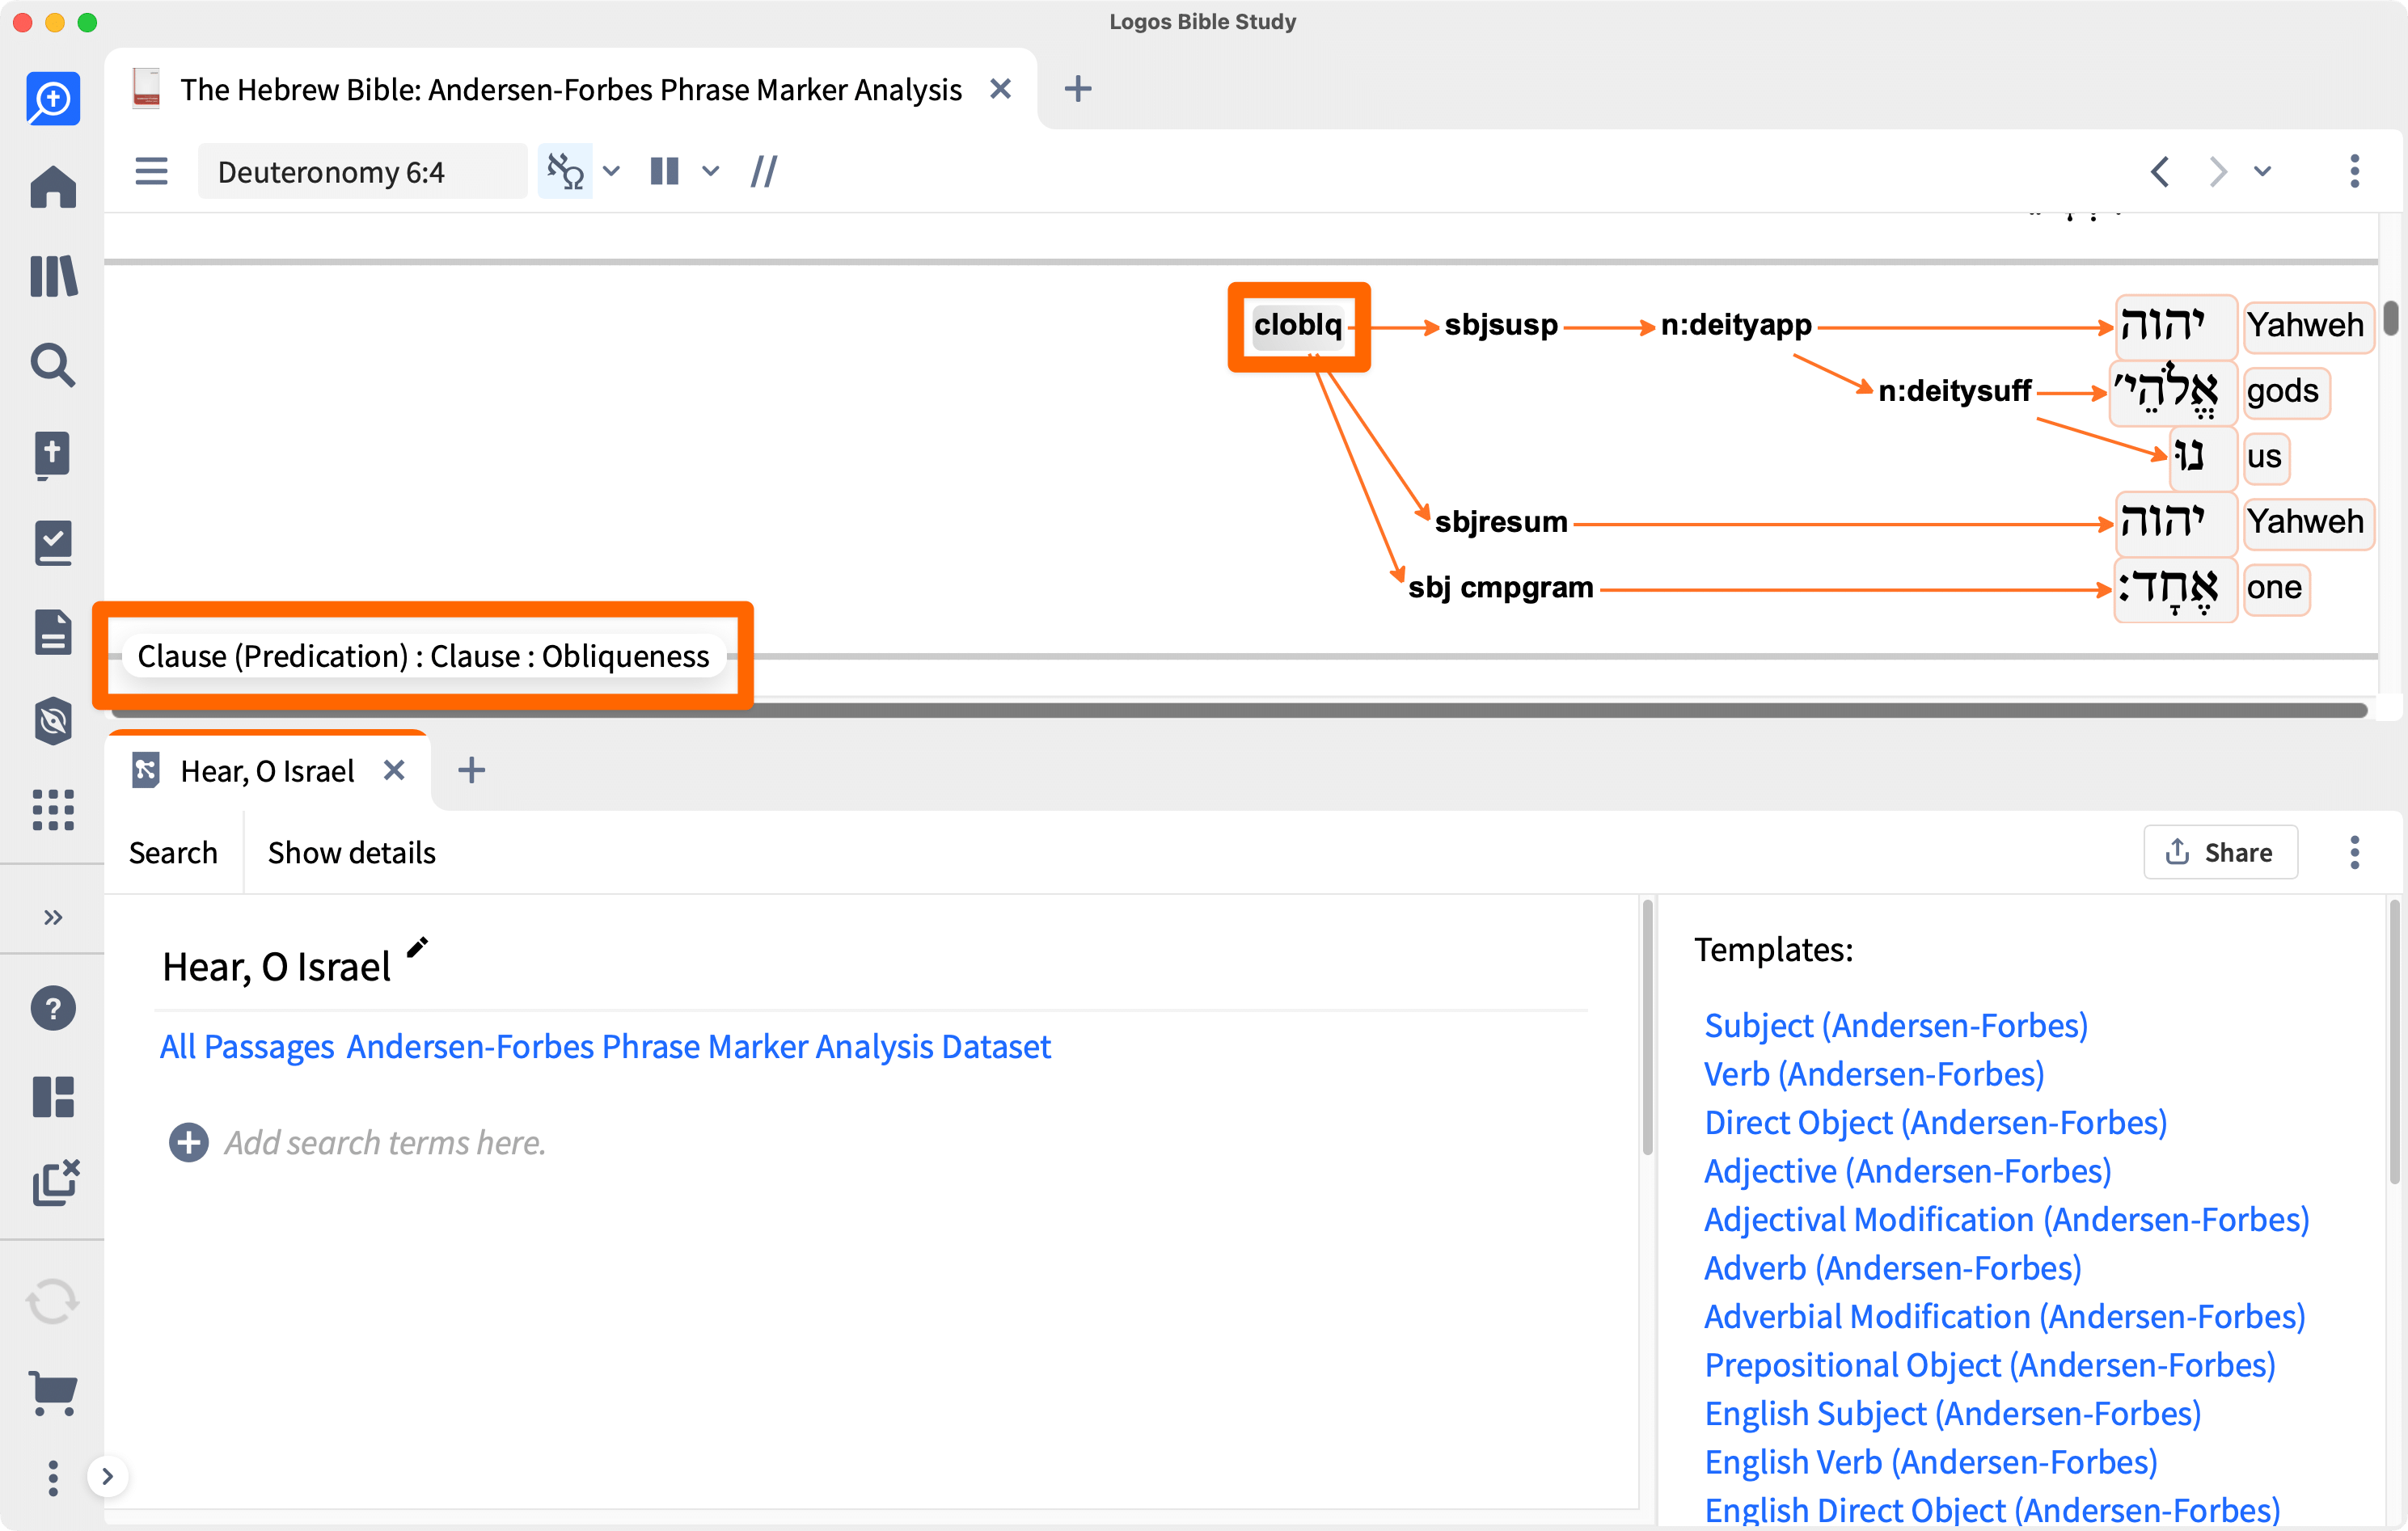Image resolution: width=2408 pixels, height=1531 pixels.
Task: Open the Search magnifier in sidebar
Action: [53, 365]
